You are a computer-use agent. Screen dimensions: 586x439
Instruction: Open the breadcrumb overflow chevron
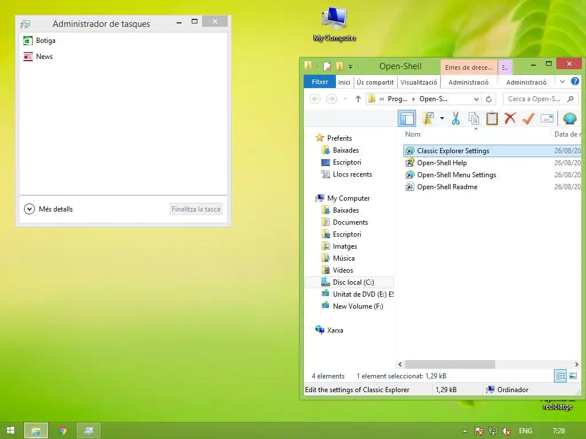382,99
